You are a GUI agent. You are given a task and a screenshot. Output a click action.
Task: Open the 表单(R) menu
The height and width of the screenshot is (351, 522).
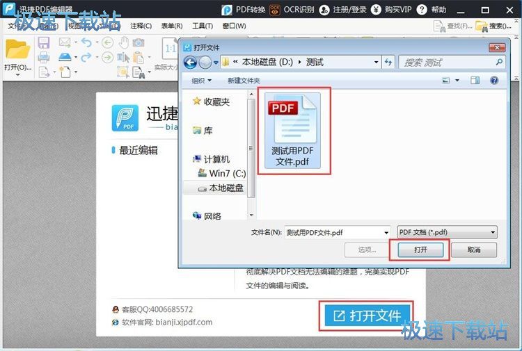click(172, 26)
